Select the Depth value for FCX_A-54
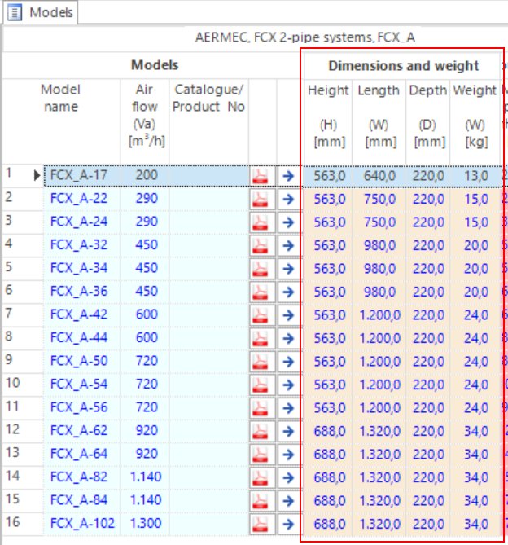Image resolution: width=508 pixels, height=545 pixels. (427, 384)
